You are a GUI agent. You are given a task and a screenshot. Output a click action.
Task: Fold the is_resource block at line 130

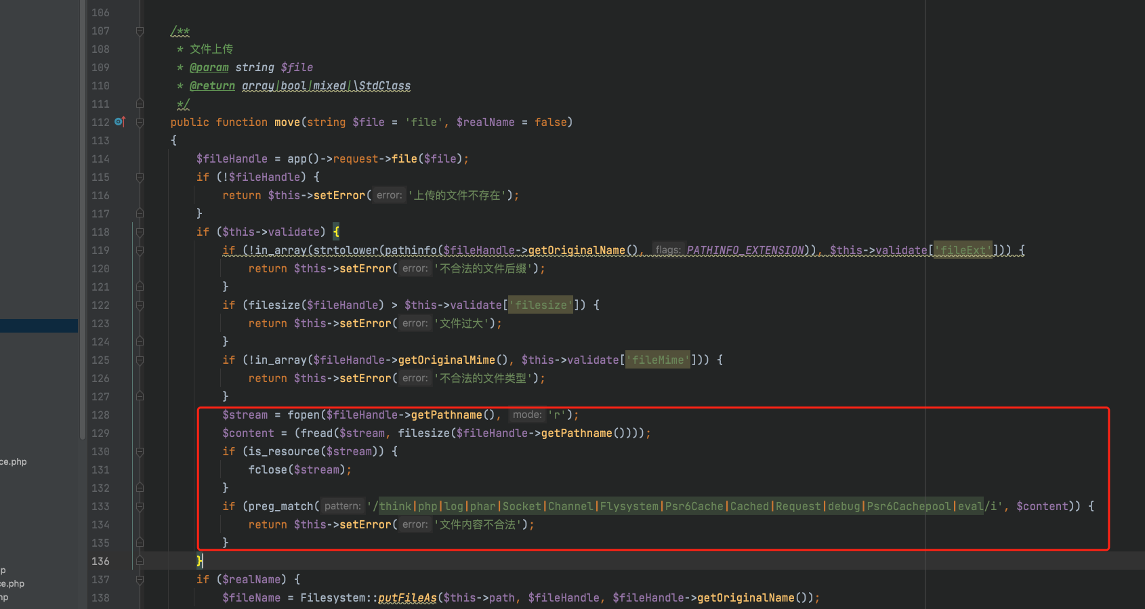pyautogui.click(x=140, y=452)
